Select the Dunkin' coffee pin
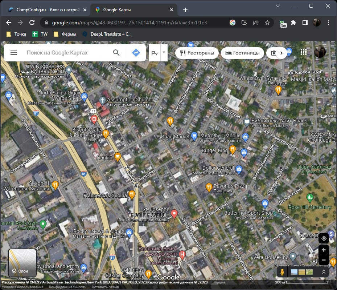 (x=118, y=157)
